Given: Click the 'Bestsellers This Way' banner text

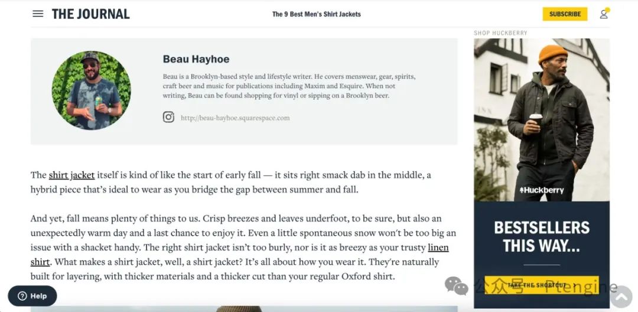Looking at the screenshot, I should (541, 236).
